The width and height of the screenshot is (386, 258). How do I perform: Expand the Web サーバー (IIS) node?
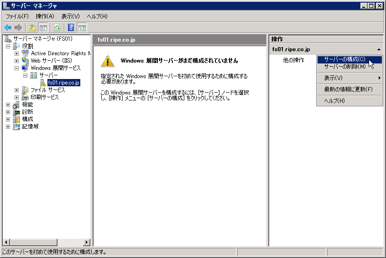(16, 61)
